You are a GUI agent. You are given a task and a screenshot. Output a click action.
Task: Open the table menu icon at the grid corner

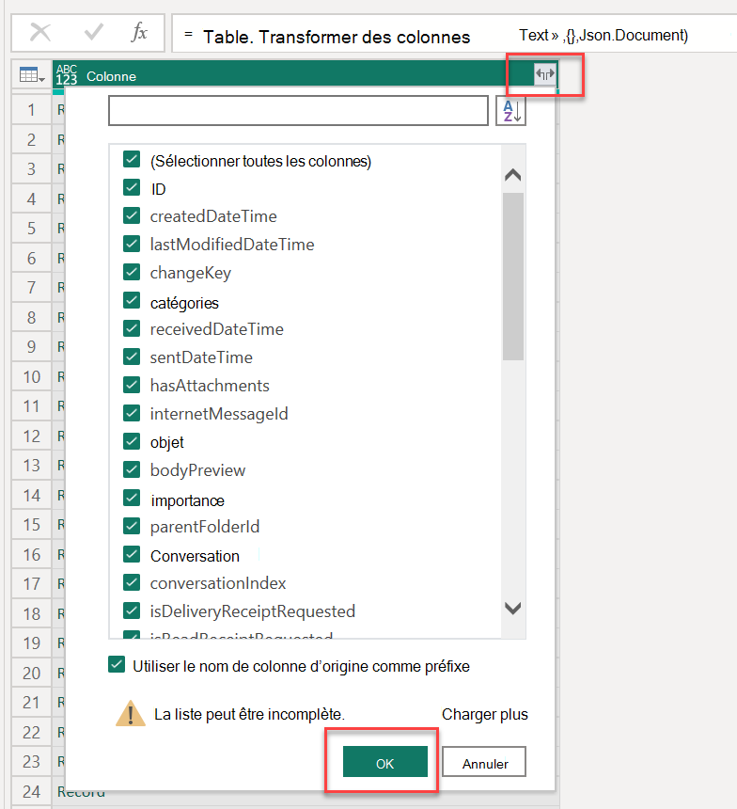[32, 75]
